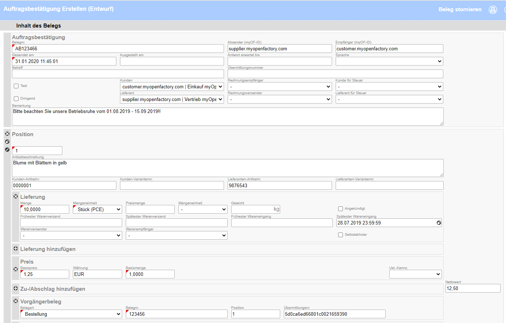
Task: Click the clock icon in Spätester Wareneingang field
Action: coord(439,223)
